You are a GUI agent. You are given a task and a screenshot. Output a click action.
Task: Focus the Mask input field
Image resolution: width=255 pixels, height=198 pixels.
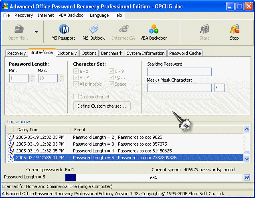tap(179, 88)
